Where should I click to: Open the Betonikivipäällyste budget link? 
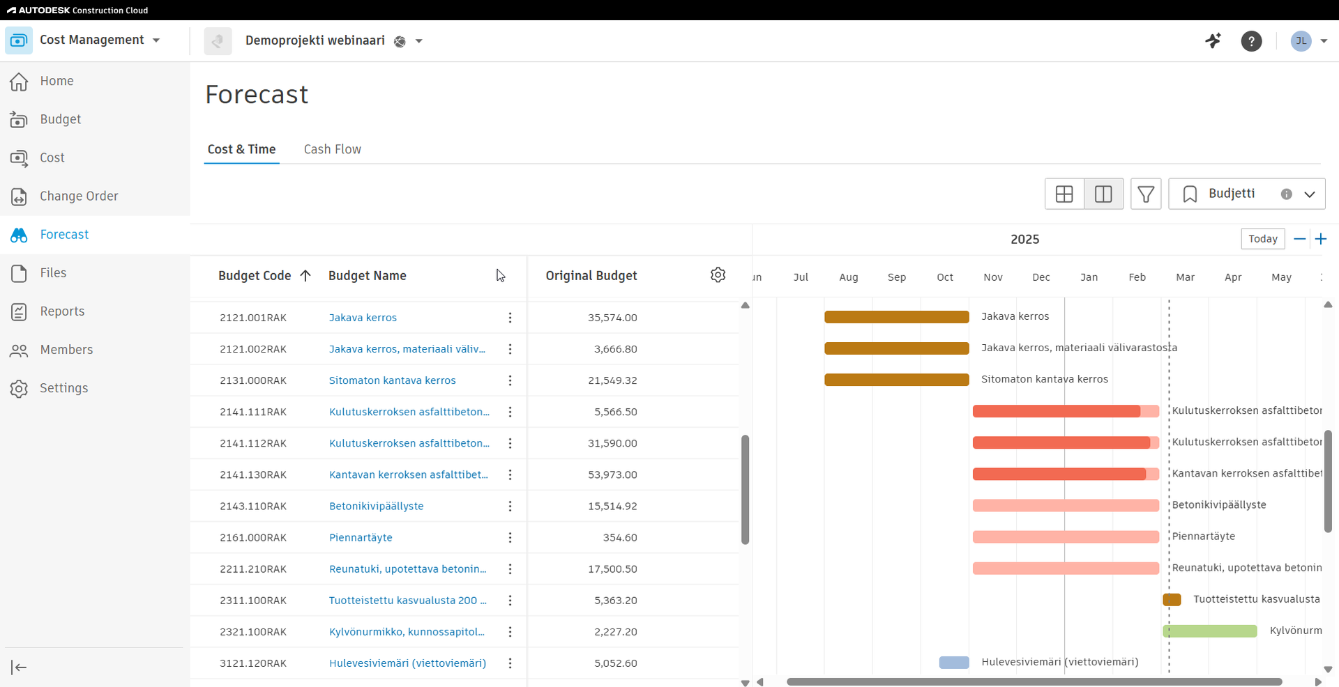tap(376, 506)
